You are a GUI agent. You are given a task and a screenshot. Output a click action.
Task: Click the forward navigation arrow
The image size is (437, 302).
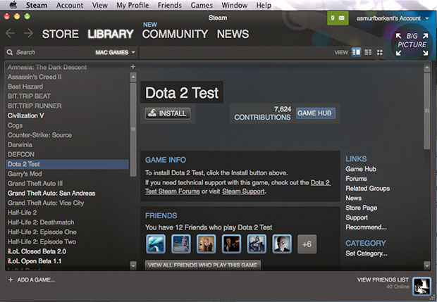(x=28, y=33)
